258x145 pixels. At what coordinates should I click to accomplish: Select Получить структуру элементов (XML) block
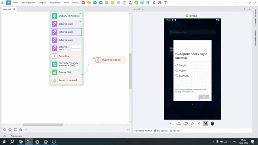[67, 64]
